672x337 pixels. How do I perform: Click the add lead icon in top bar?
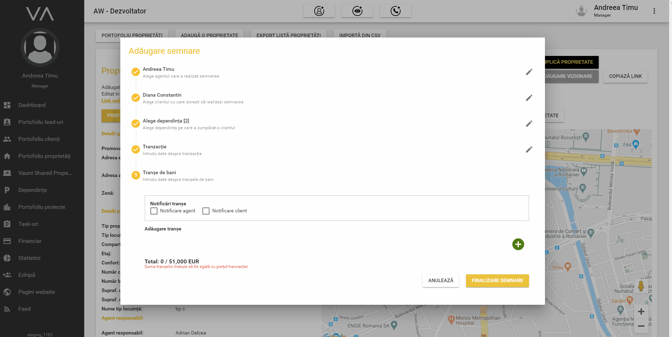tap(319, 11)
